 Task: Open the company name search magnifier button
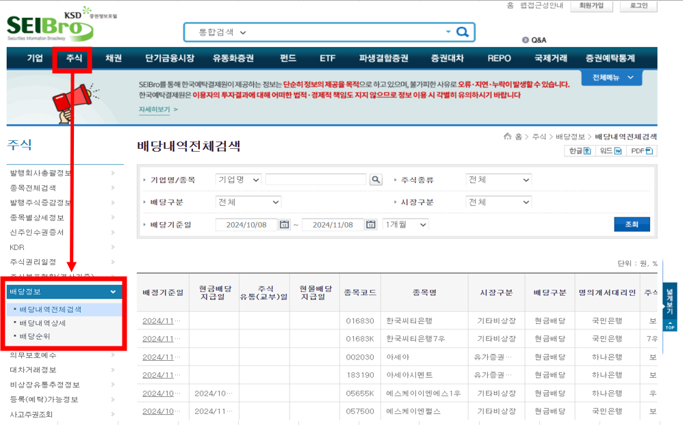(x=376, y=180)
